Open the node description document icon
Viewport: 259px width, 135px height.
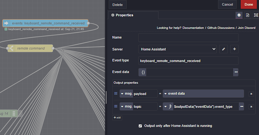[247, 15]
